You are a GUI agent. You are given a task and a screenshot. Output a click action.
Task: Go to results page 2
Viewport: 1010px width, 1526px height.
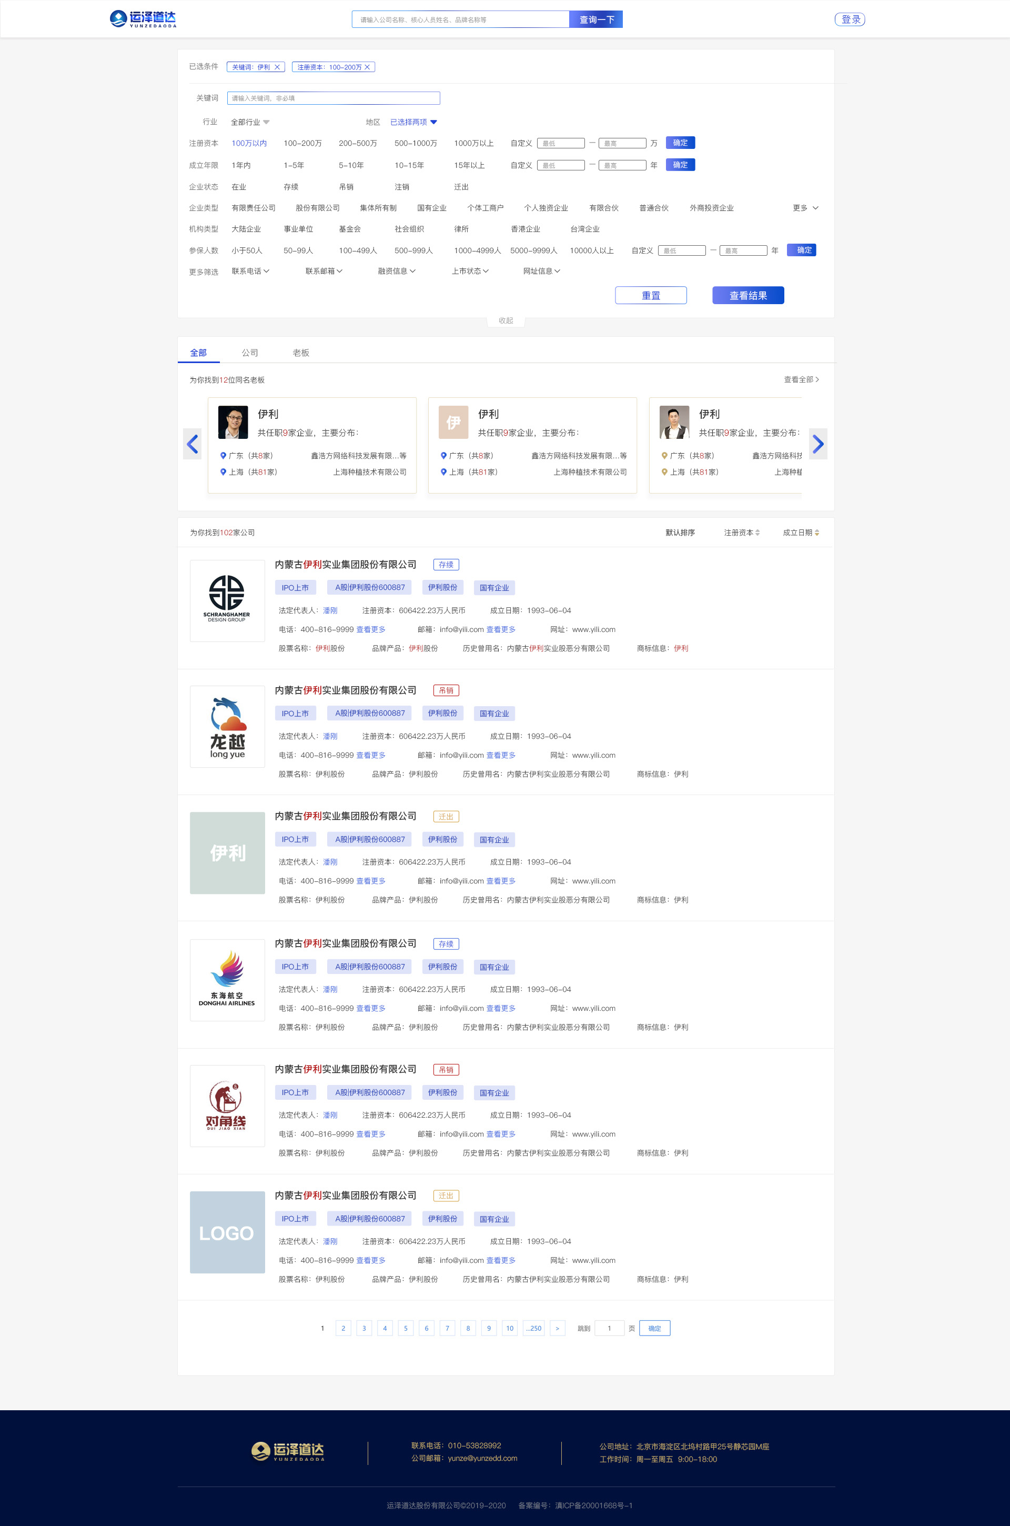pos(344,1328)
